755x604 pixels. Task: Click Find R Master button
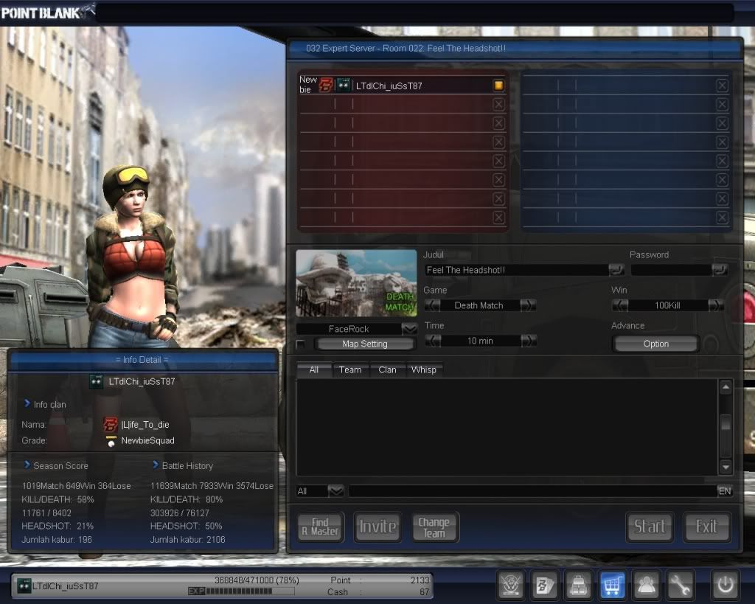tap(321, 527)
